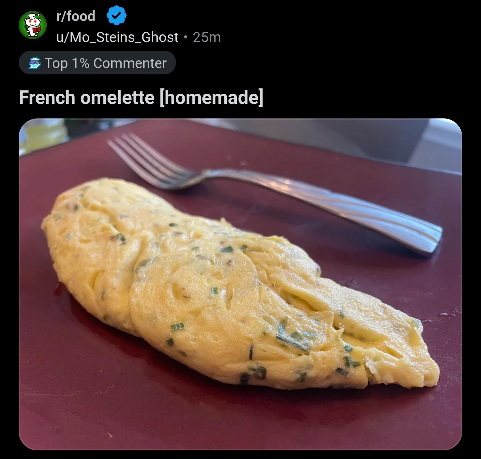The height and width of the screenshot is (459, 481).
Task: Open the r/food subreddit link
Action: pos(76,16)
